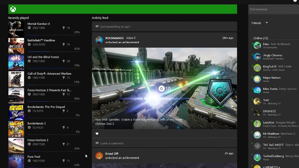Click Defense Grid 2 game name caption

(x=105, y=124)
